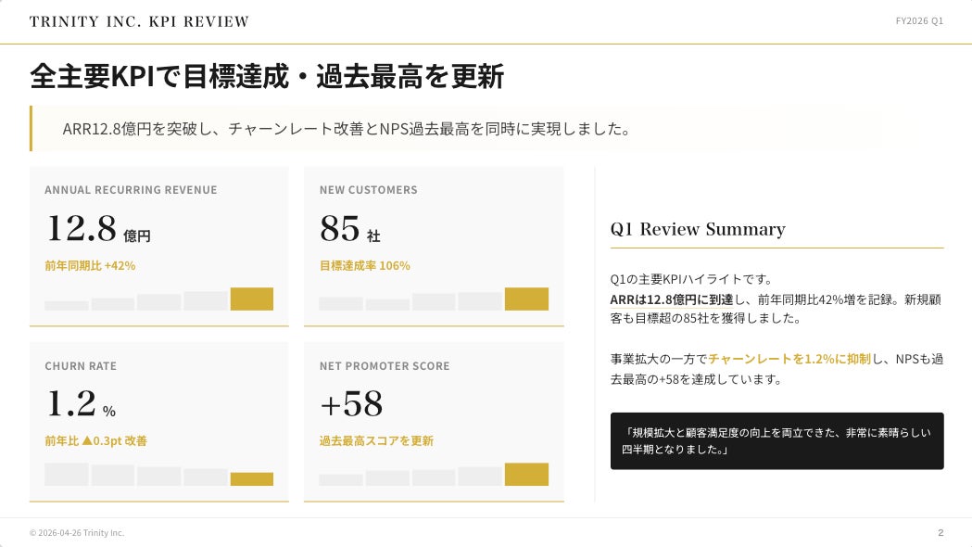Click the gold bar in the Churn Rate chart
This screenshot has height=547, width=972.
pos(252,479)
